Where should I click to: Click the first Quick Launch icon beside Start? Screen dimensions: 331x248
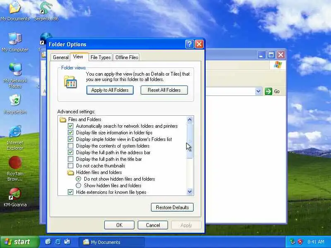click(48, 242)
